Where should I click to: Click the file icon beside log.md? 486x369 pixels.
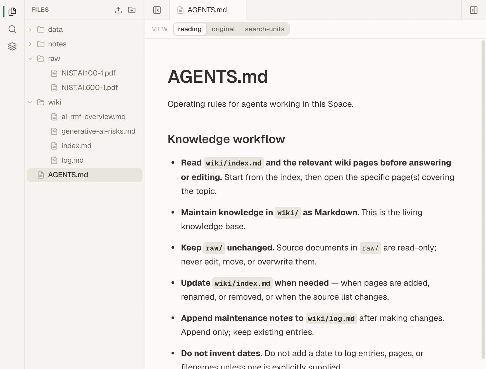coord(54,160)
